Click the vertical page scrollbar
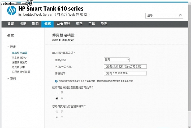Viewport: 191px width, 128px height. (189, 58)
